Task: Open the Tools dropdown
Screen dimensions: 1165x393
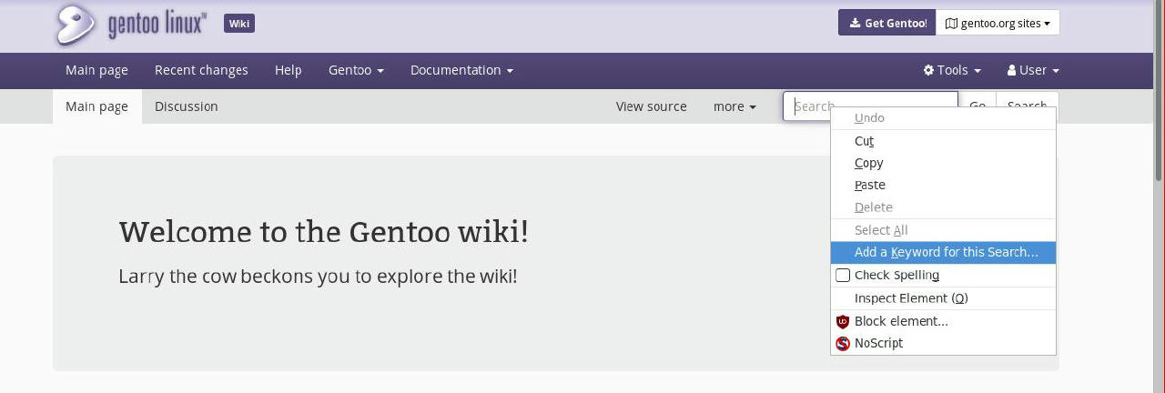Action: [x=952, y=70]
